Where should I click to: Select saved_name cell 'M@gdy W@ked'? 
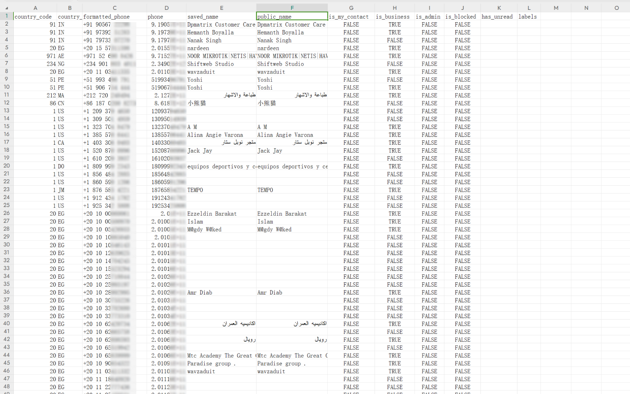221,230
